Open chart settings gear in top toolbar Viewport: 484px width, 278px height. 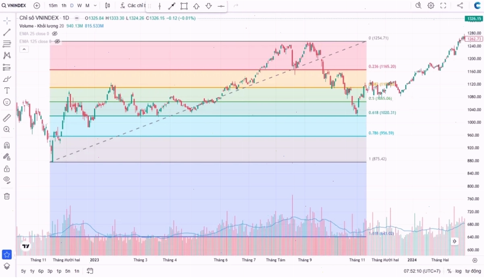(431, 6)
